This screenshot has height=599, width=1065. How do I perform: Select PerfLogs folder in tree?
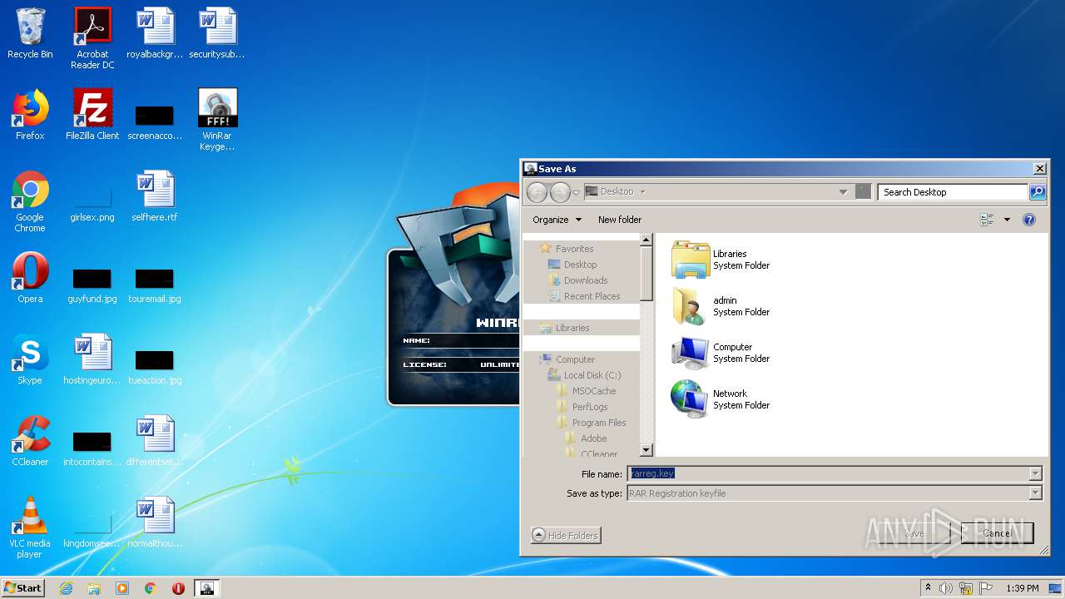pyautogui.click(x=582, y=407)
